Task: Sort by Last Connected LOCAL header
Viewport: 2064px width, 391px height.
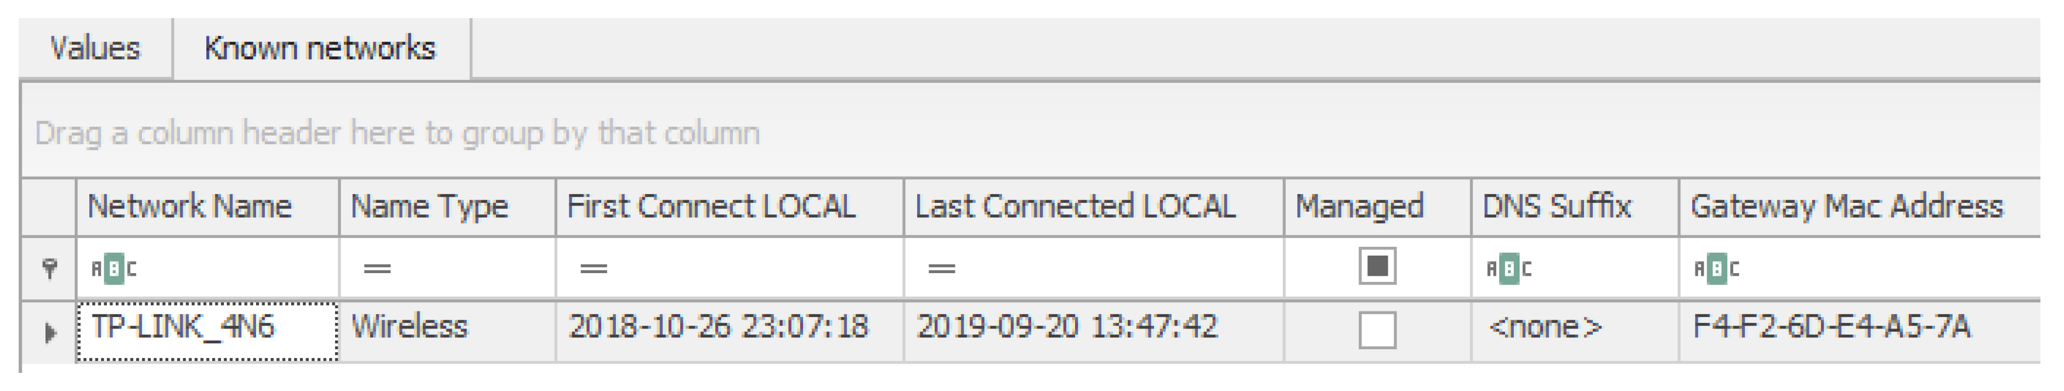Action: pos(1075,207)
